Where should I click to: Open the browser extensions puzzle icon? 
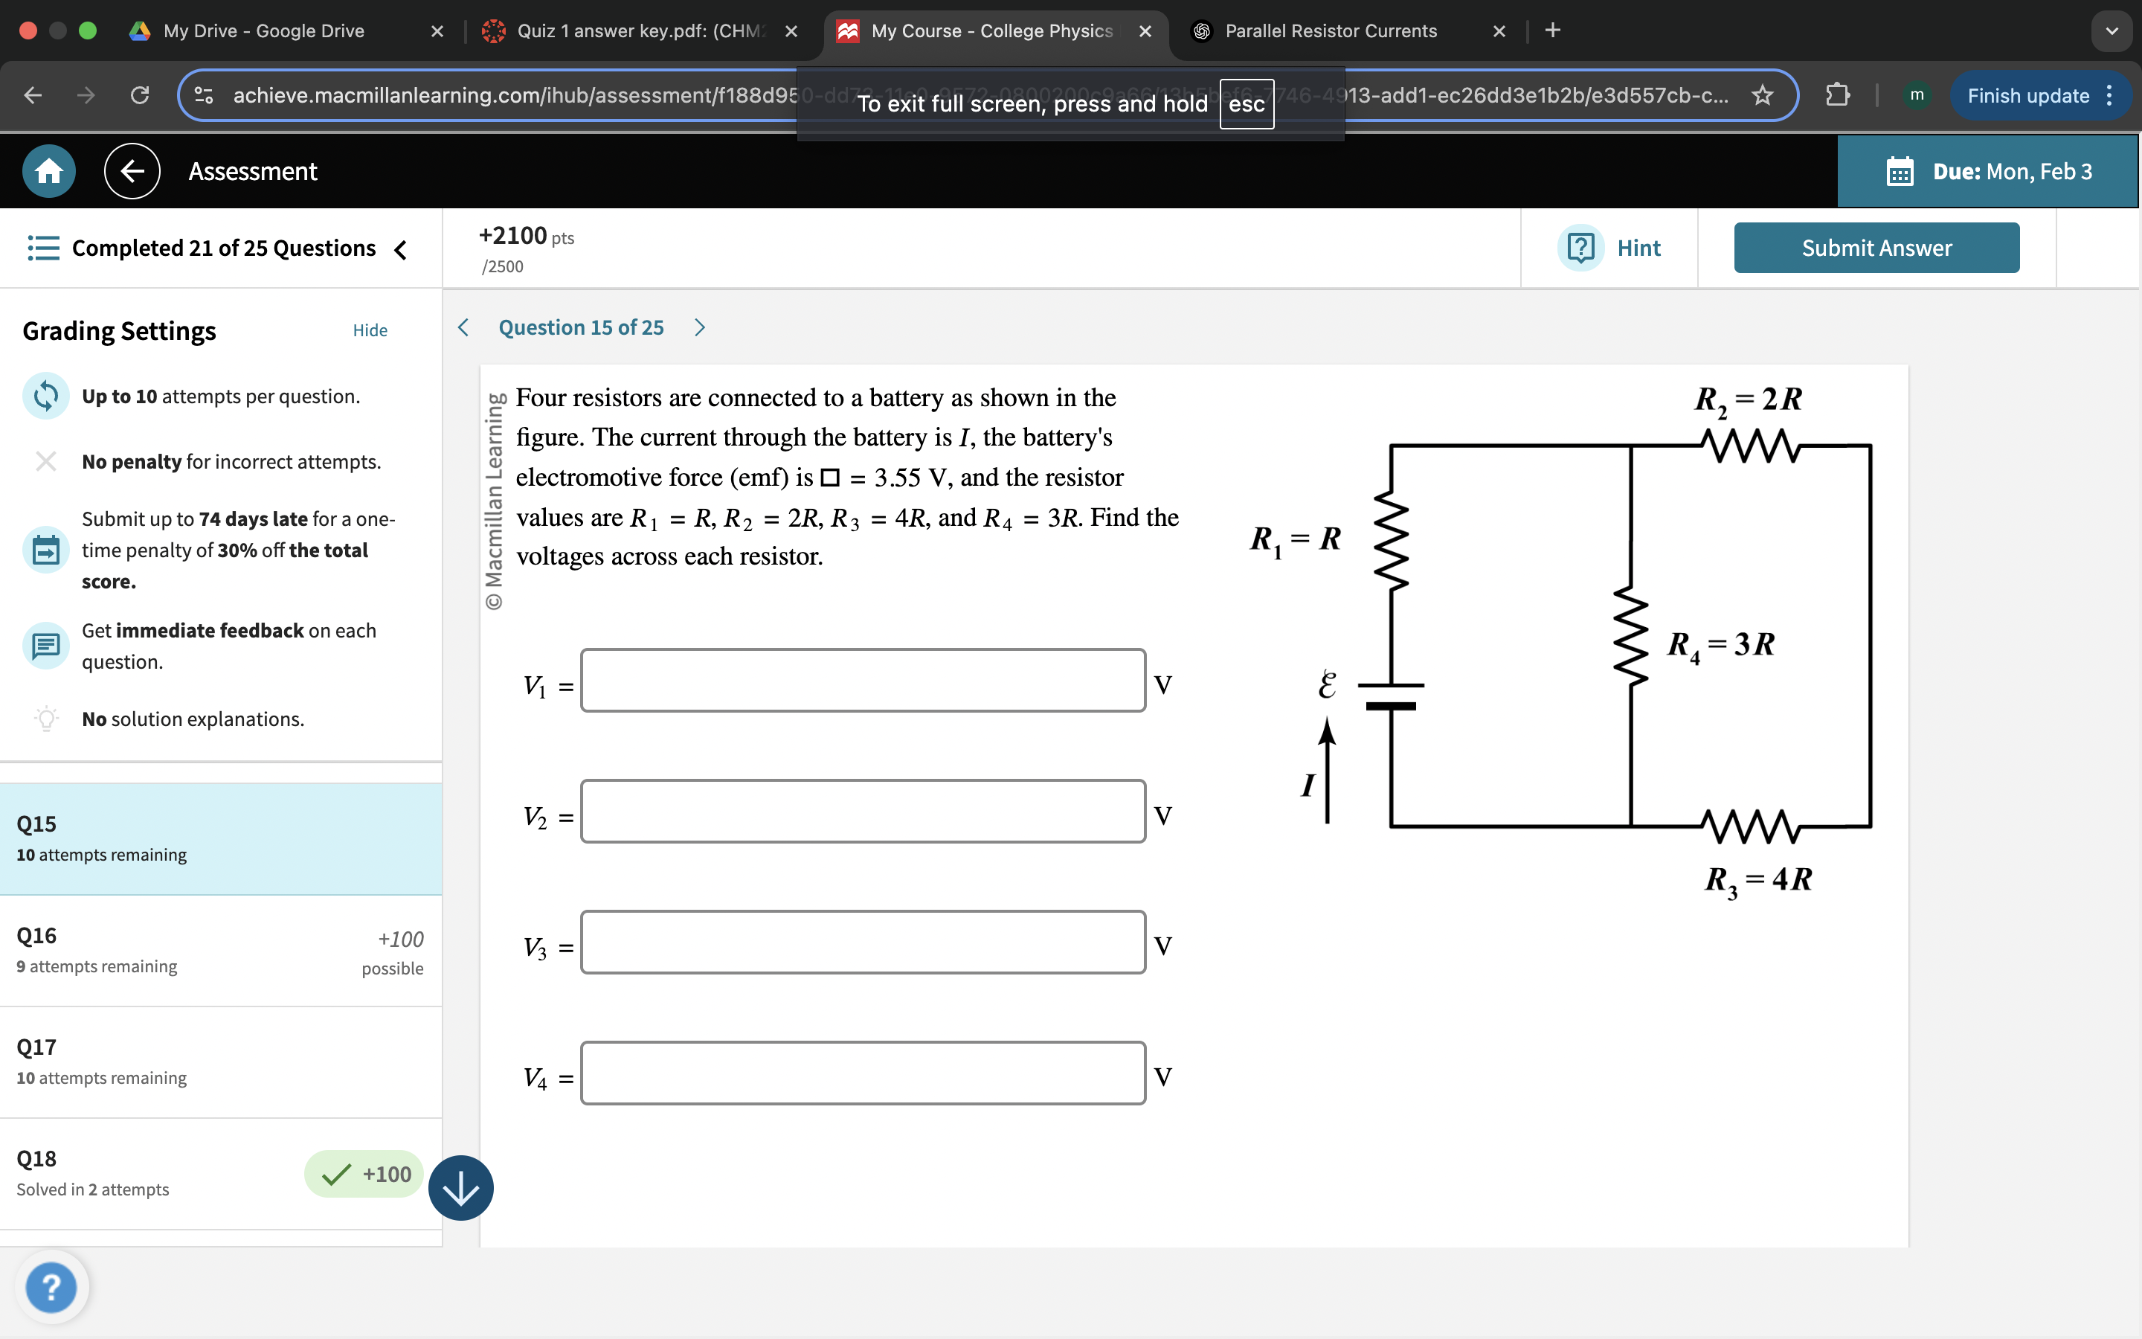(1836, 94)
